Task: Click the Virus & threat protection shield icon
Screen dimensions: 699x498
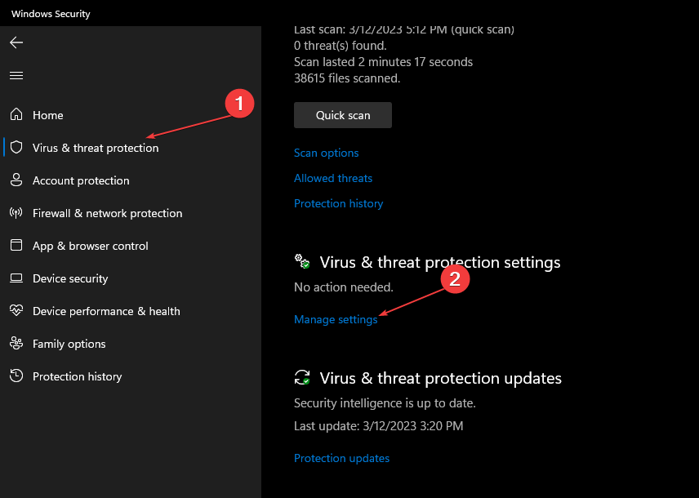Action: tap(16, 147)
